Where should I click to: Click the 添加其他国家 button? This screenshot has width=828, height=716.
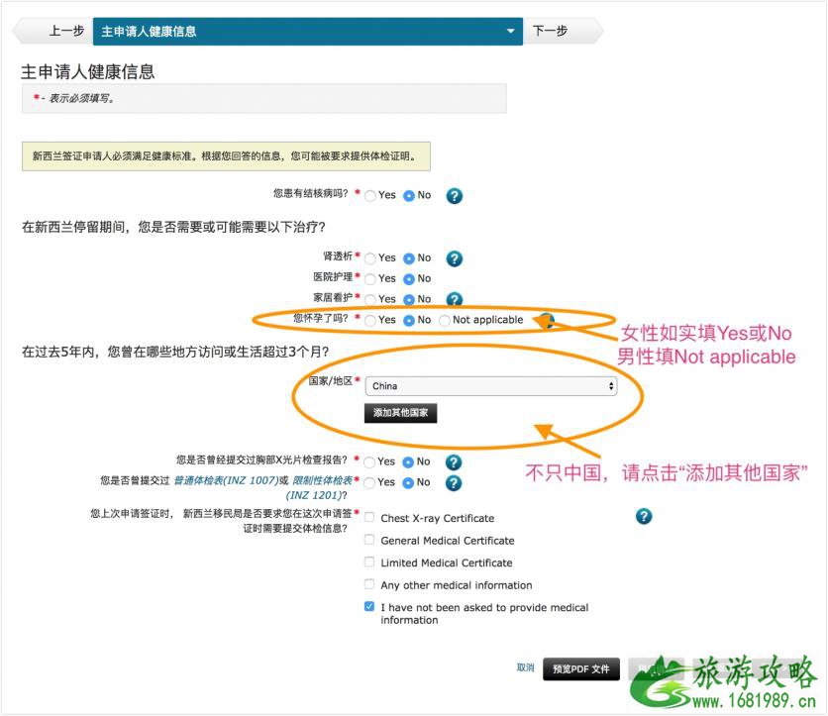click(400, 412)
